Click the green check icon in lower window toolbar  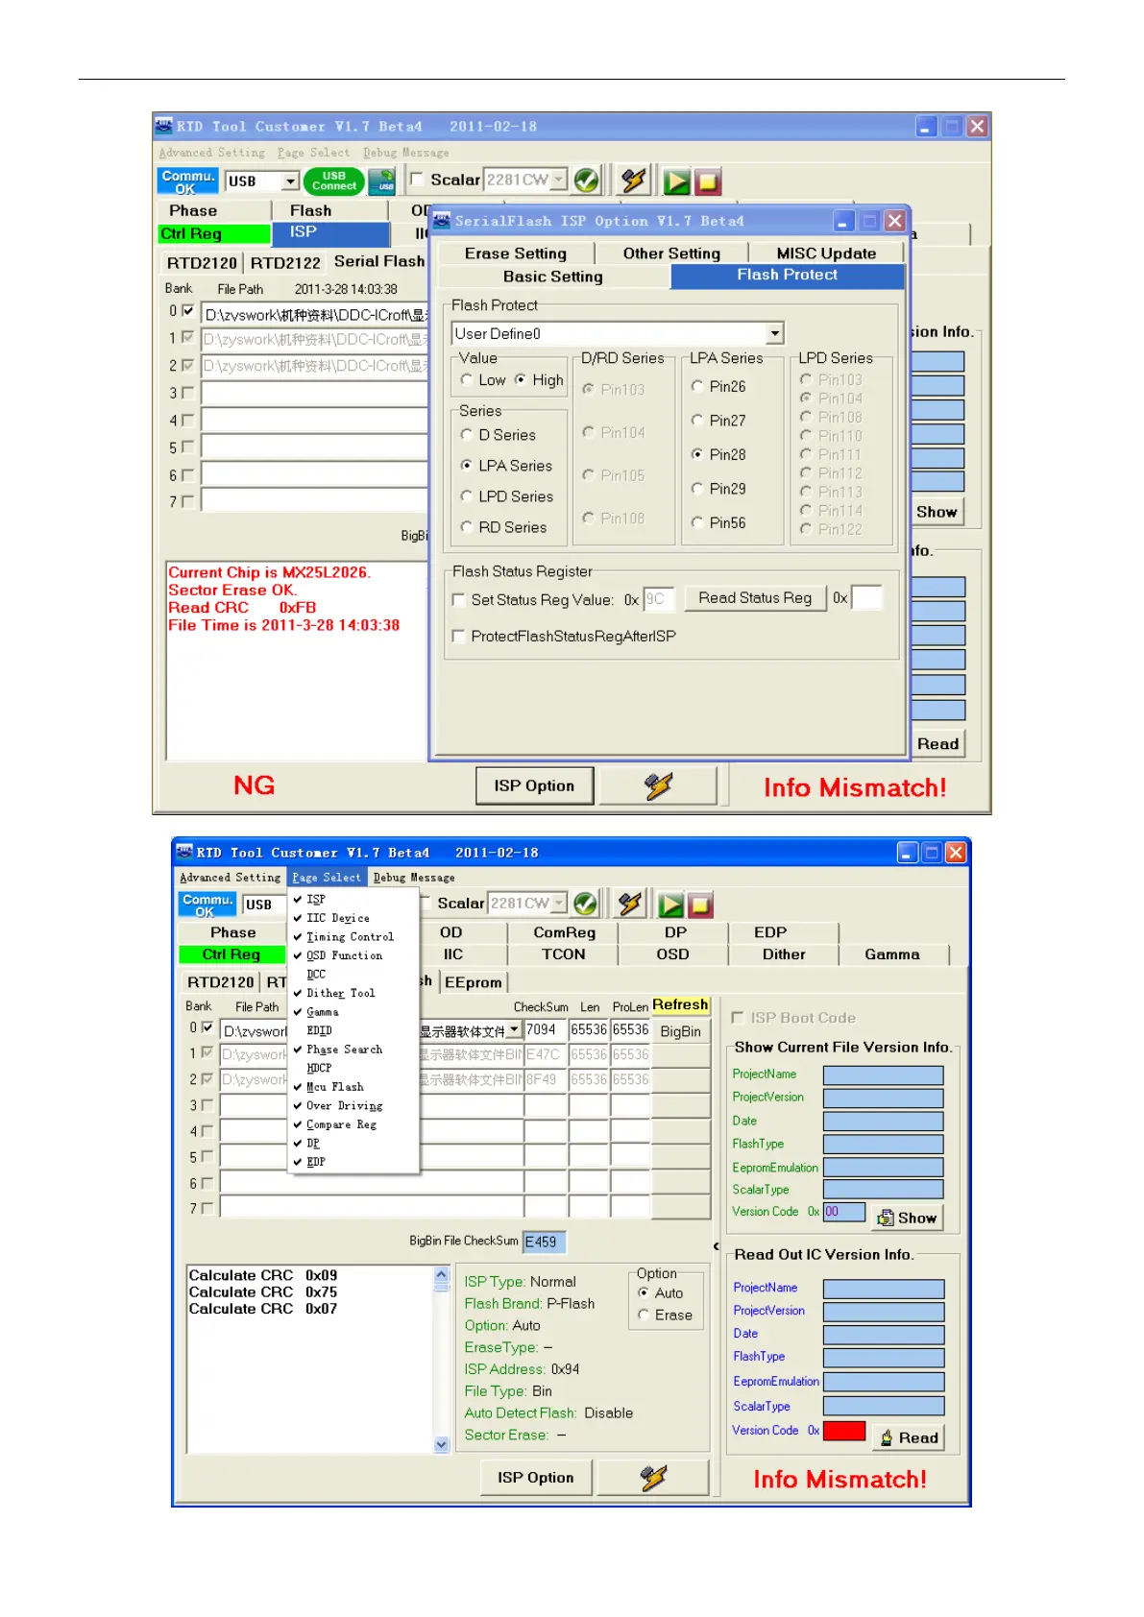point(585,903)
